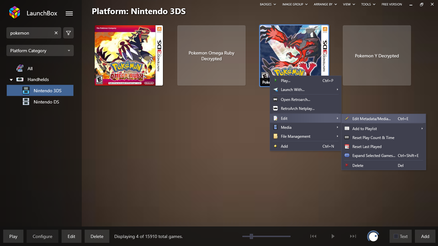Image resolution: width=438 pixels, height=246 pixels.
Task: Click the green Play arrow icon
Action: coord(275,80)
